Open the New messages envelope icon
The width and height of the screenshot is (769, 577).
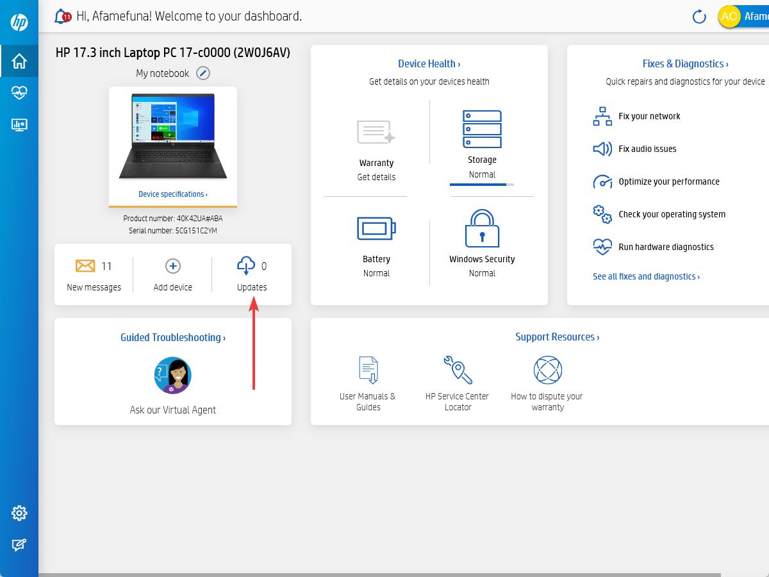pos(85,265)
